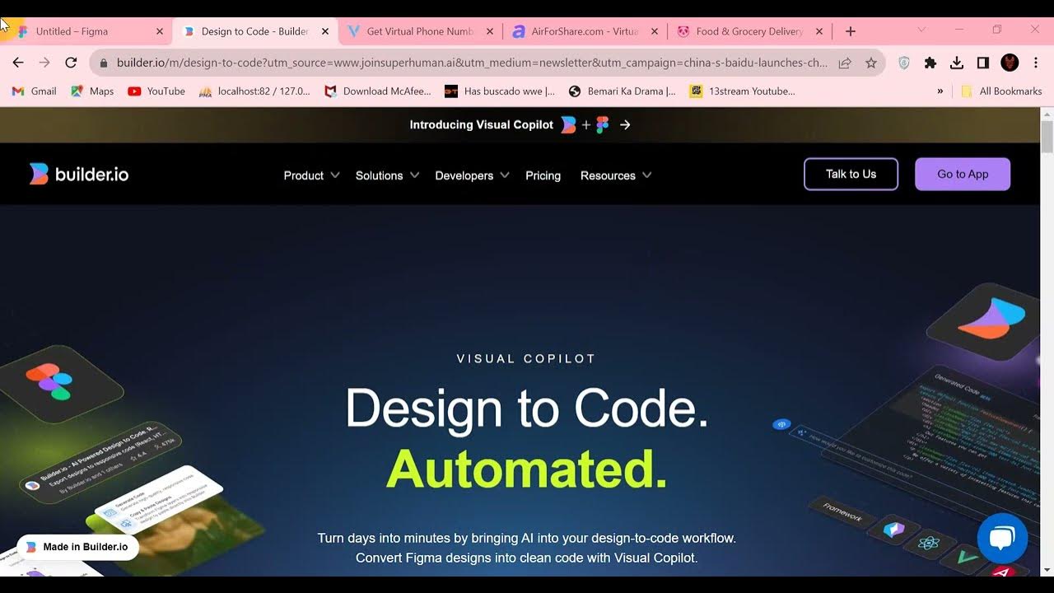Screen dimensions: 1054x593
Task: Click the Introducing Visual Copilot banner text
Action: tap(482, 124)
